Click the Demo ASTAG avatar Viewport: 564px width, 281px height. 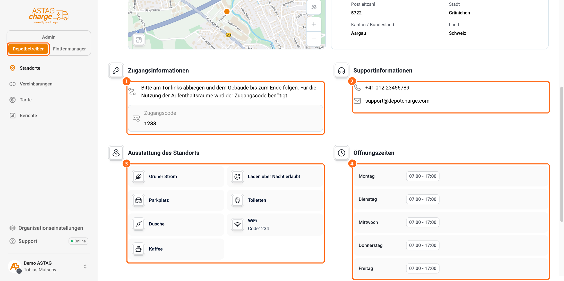[15, 266]
